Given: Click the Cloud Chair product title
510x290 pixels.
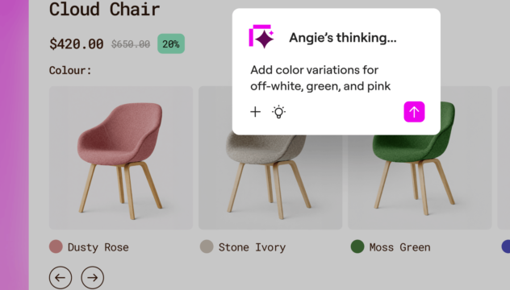Looking at the screenshot, I should pos(104,9).
